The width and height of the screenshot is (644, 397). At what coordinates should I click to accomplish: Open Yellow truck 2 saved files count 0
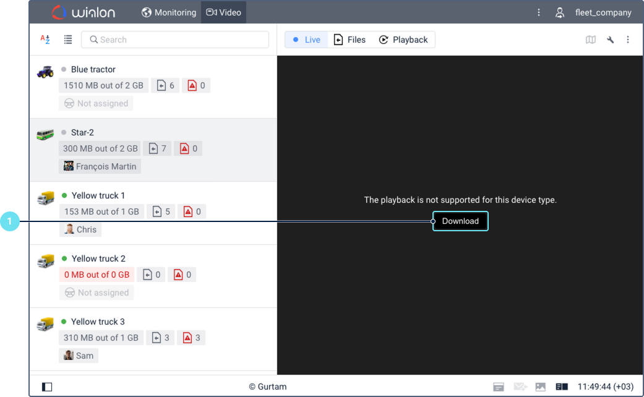151,275
